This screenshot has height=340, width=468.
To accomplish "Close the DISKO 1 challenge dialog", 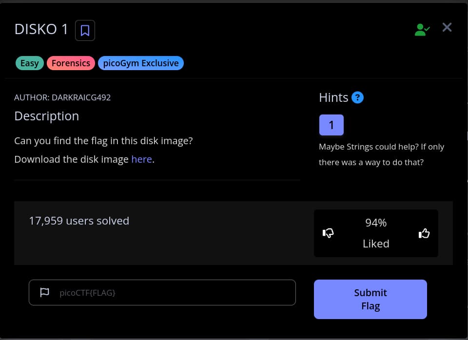I will tap(447, 27).
